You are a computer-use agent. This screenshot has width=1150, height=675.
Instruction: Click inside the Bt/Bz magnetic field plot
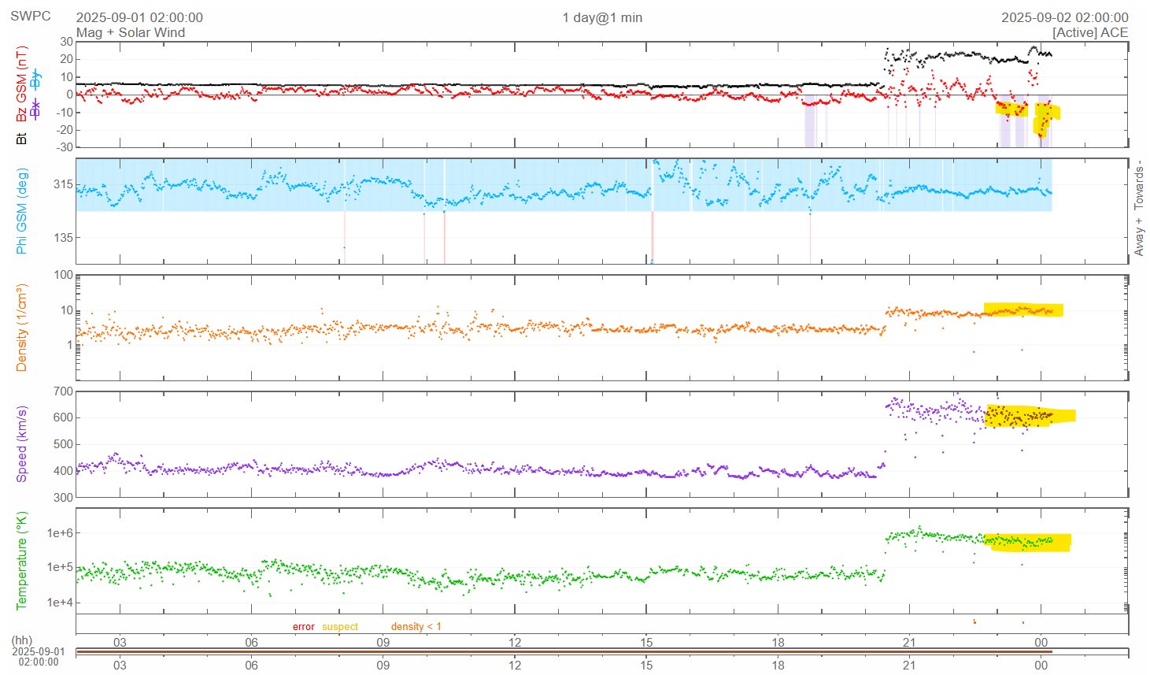coord(602,95)
